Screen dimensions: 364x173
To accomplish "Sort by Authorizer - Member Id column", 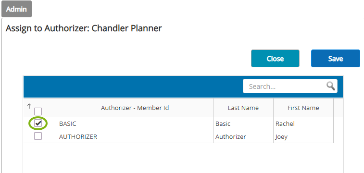I will tap(135, 108).
